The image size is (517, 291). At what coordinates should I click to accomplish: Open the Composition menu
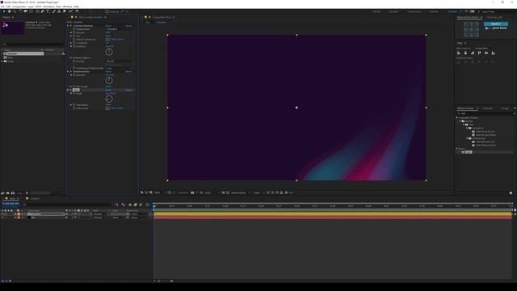[x=19, y=6]
